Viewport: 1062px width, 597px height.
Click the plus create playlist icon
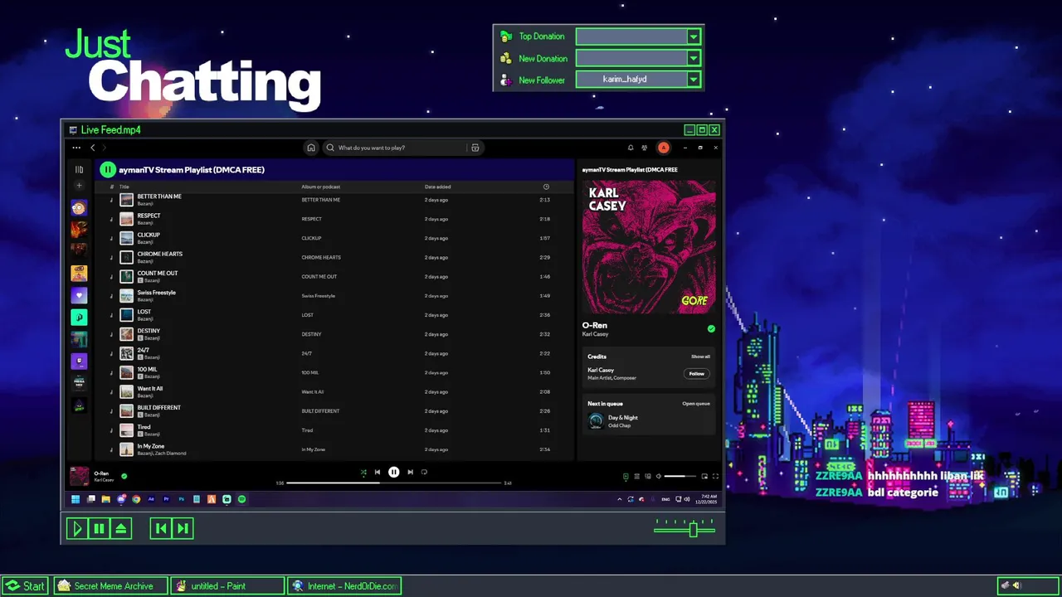point(79,186)
